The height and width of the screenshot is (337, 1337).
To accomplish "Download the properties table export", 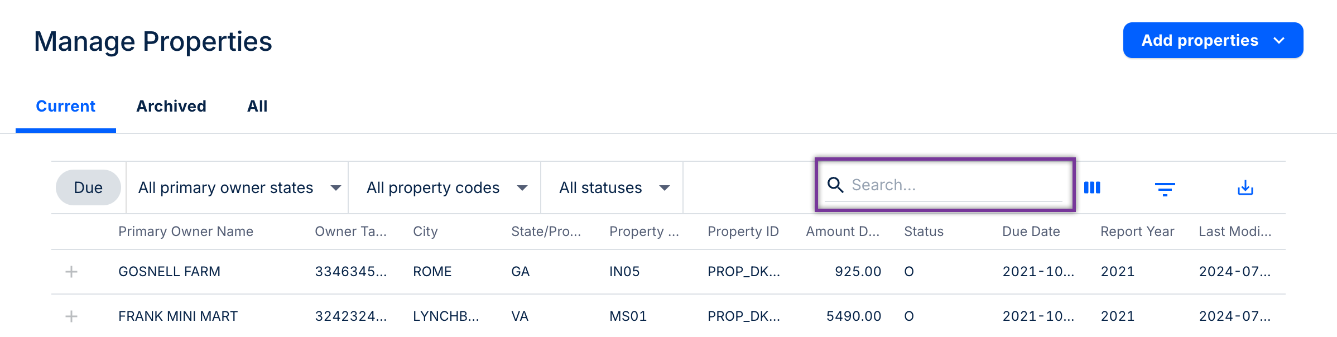I will (1245, 188).
